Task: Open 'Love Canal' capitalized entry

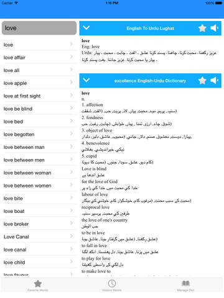Action: [39, 237]
